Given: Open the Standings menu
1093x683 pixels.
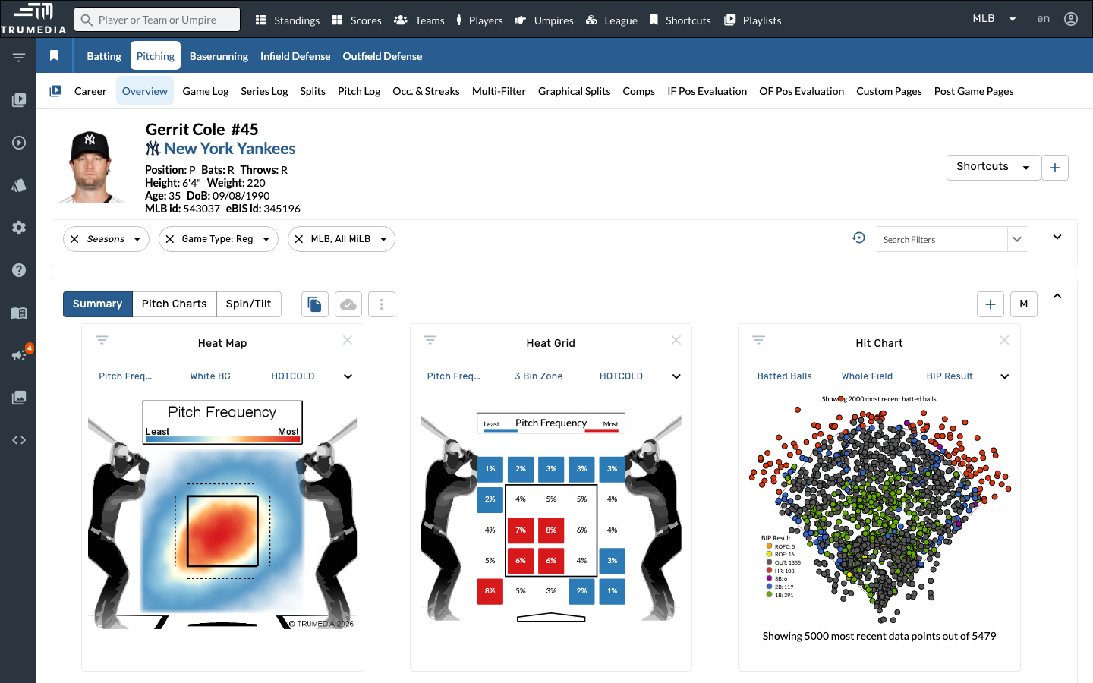Looking at the screenshot, I should coord(287,20).
